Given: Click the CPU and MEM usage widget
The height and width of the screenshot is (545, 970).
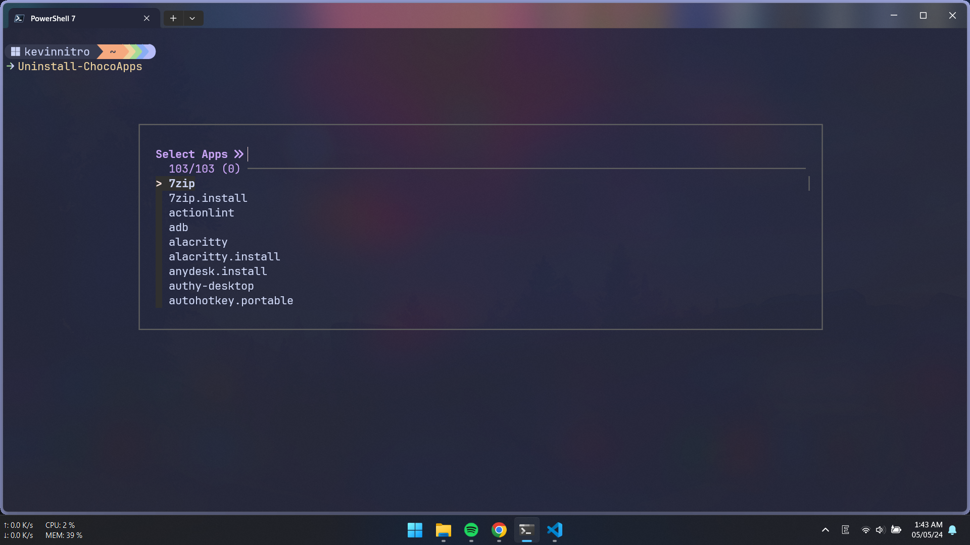Looking at the screenshot, I should point(64,530).
